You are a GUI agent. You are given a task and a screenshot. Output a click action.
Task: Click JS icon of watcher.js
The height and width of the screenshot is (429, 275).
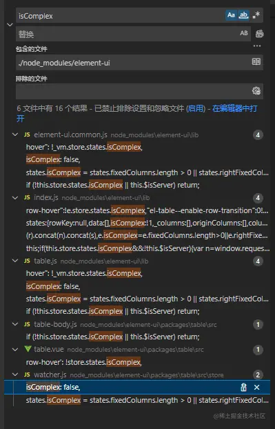pyautogui.click(x=27, y=375)
